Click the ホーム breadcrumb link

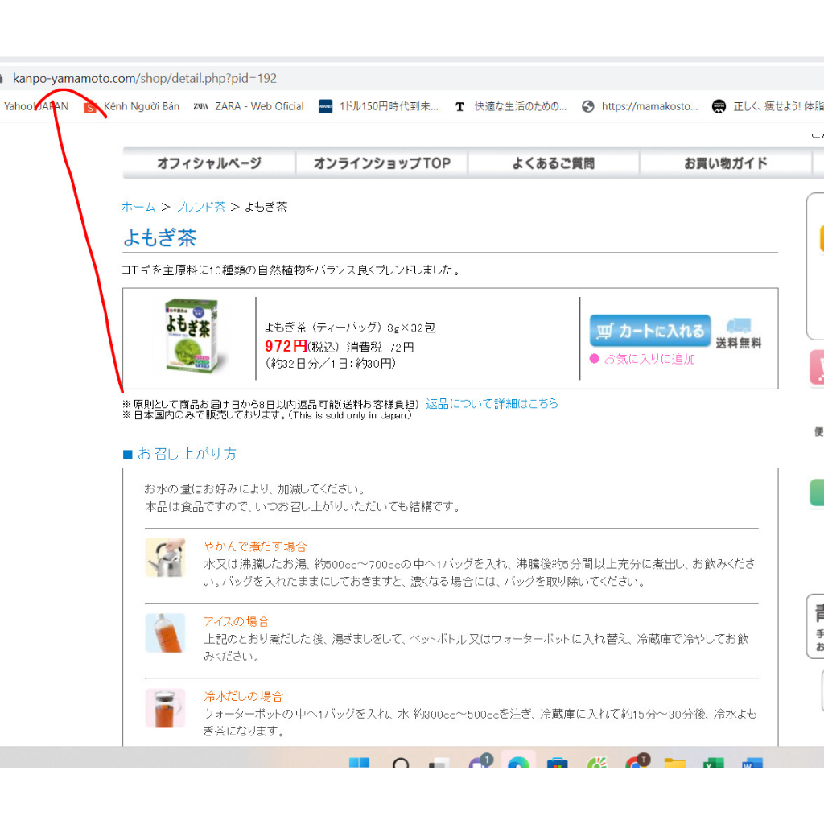[x=138, y=207]
